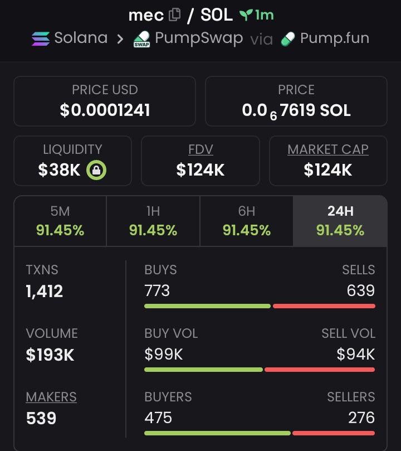This screenshot has height=451, width=401.
Task: Click the chevron arrow after Solana
Action: tap(120, 39)
